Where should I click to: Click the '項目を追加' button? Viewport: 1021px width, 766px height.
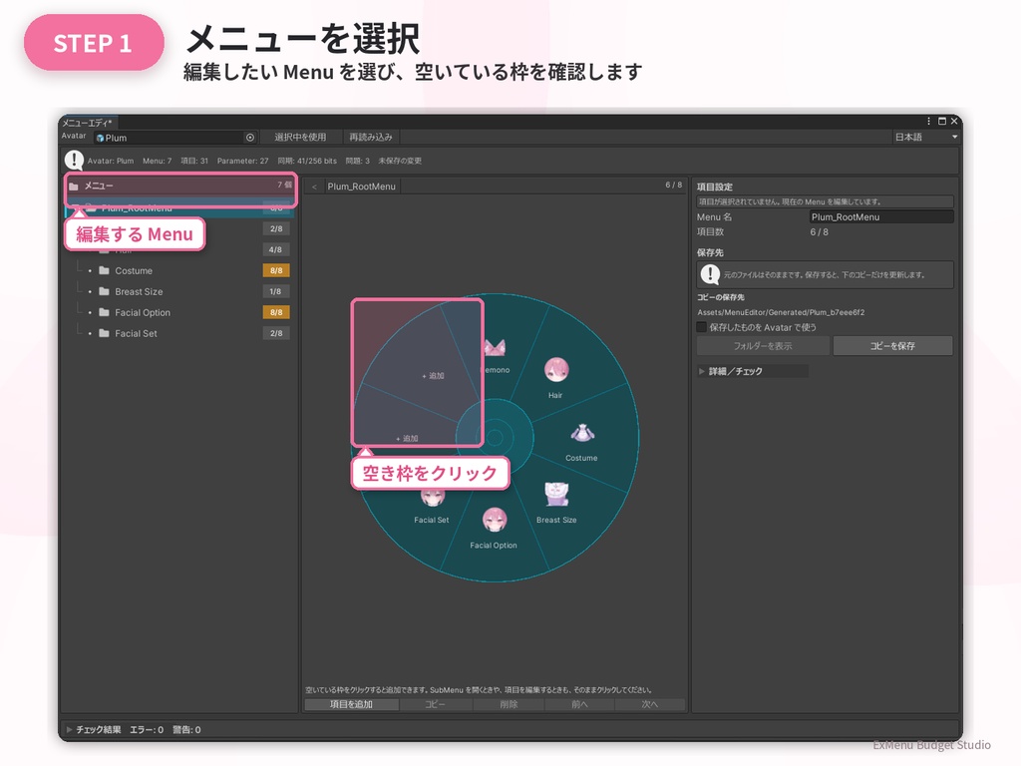(x=352, y=704)
